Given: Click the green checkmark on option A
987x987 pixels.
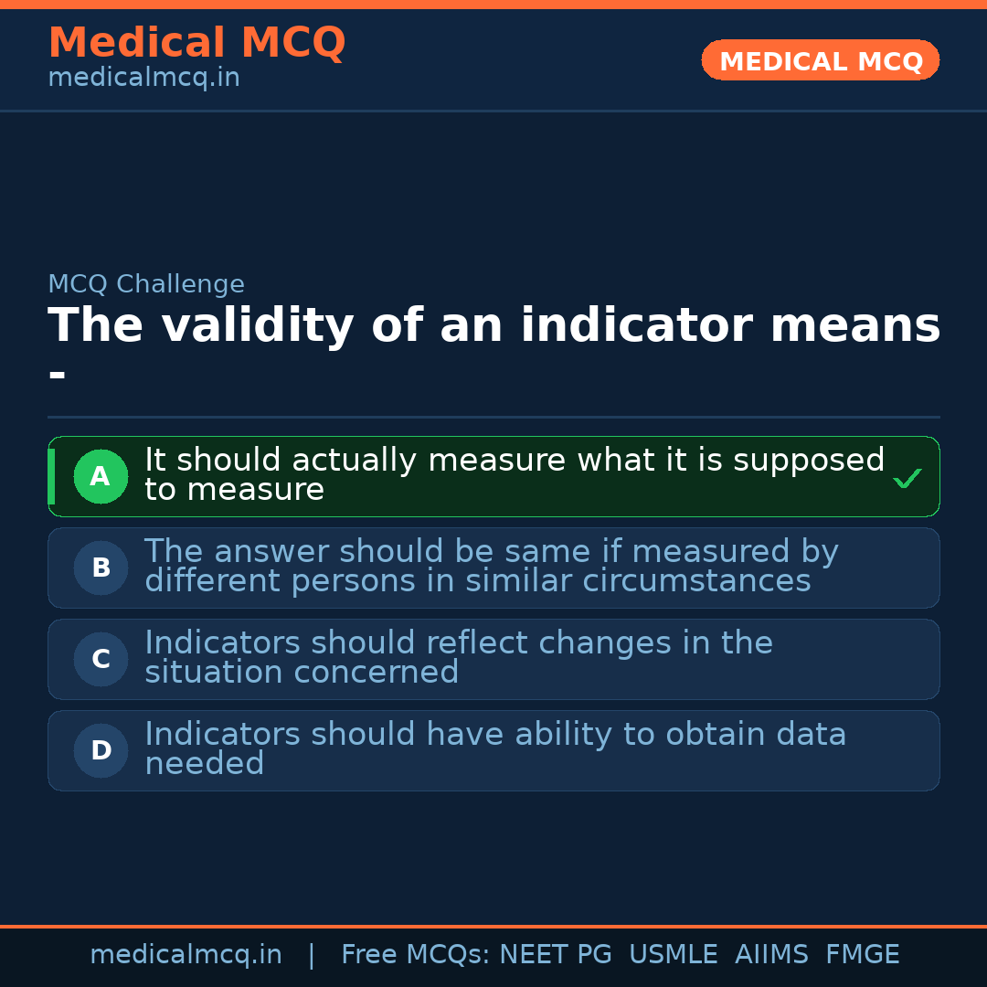Looking at the screenshot, I should [907, 478].
